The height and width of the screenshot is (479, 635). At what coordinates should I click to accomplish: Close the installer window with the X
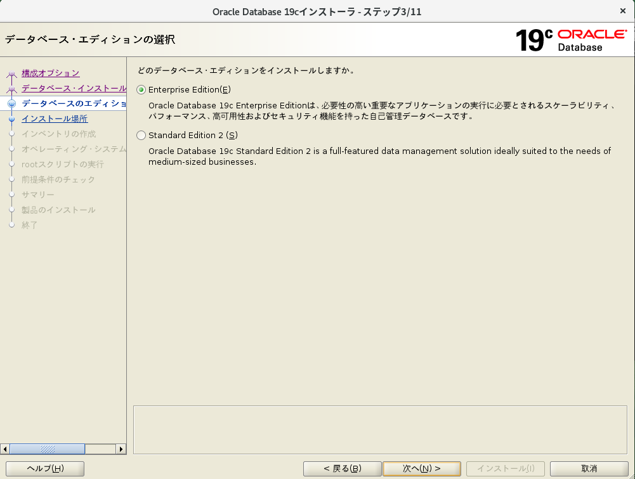point(622,11)
